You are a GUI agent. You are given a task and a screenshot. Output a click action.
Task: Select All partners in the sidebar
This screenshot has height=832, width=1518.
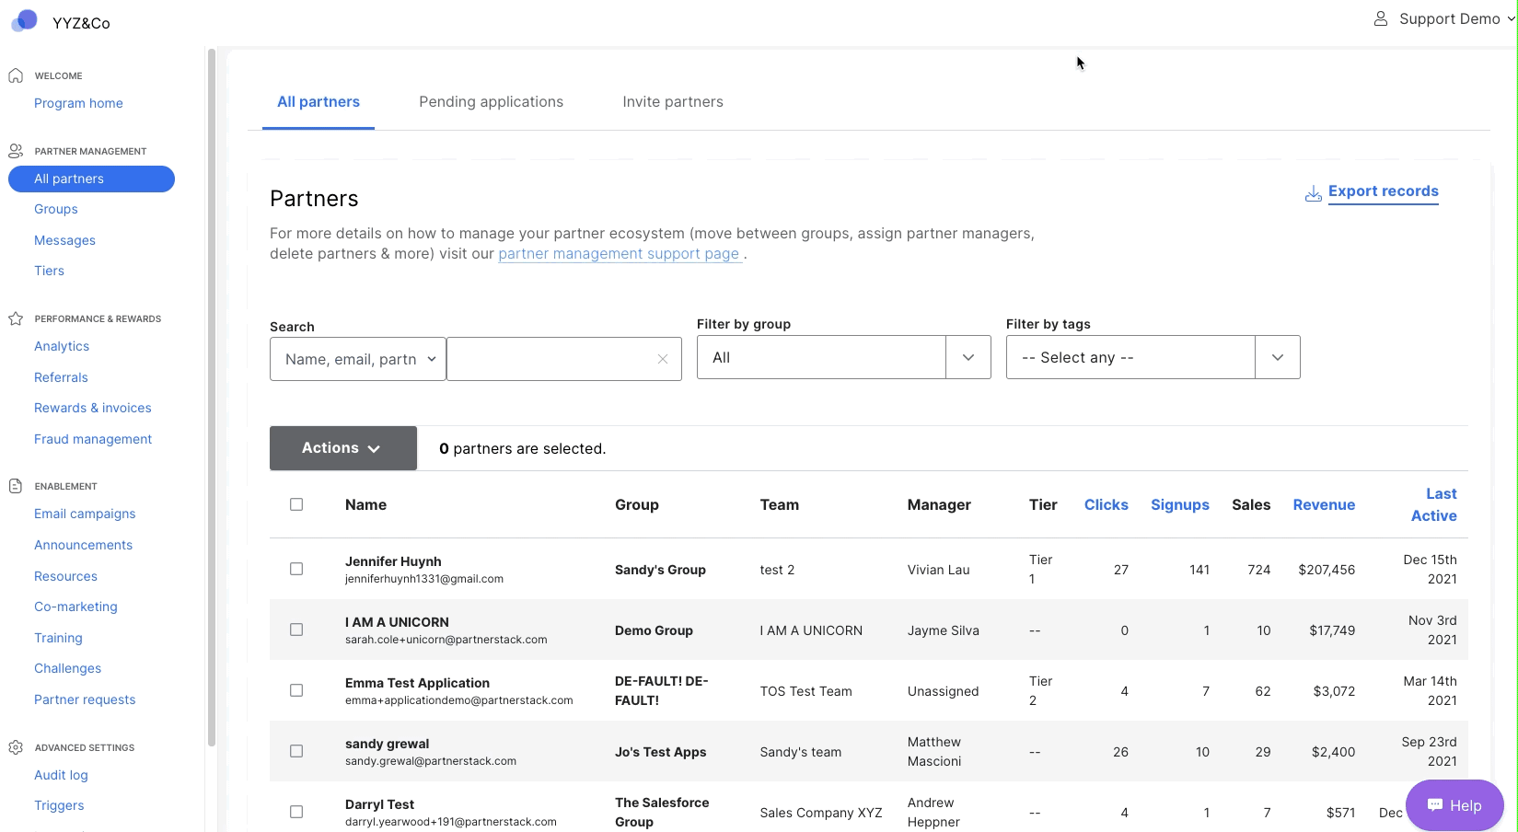pos(91,179)
